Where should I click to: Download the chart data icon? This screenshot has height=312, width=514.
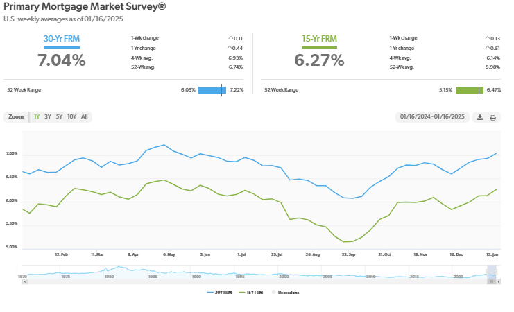tap(480, 117)
